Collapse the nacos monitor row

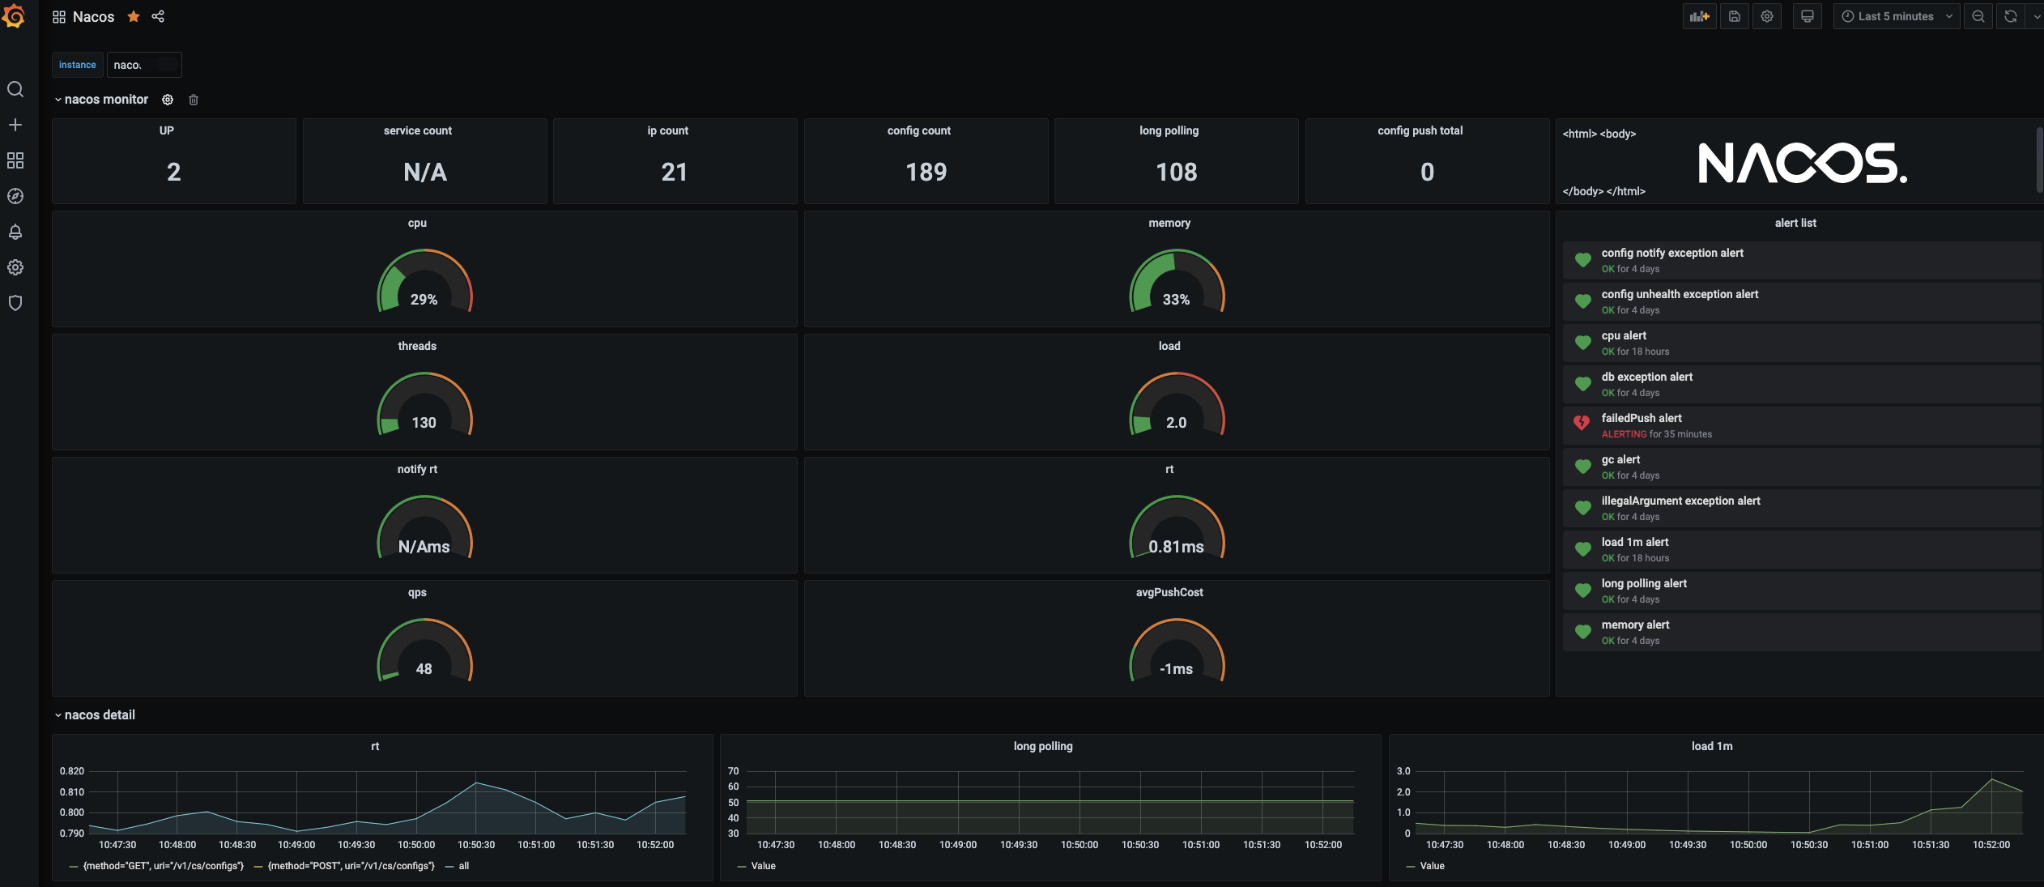click(105, 100)
